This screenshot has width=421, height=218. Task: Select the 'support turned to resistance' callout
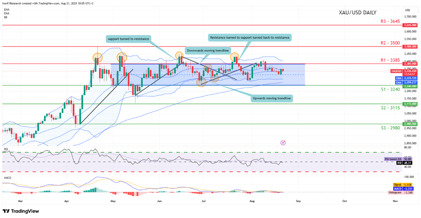click(x=129, y=39)
